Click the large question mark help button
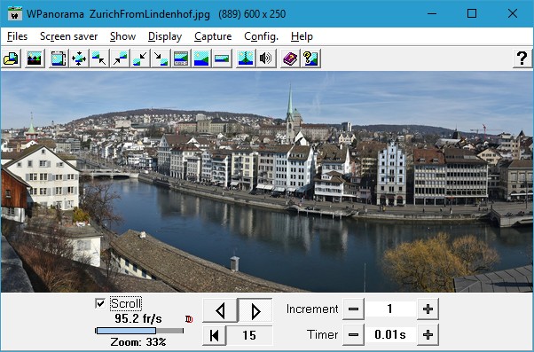The image size is (534, 352). [x=522, y=59]
